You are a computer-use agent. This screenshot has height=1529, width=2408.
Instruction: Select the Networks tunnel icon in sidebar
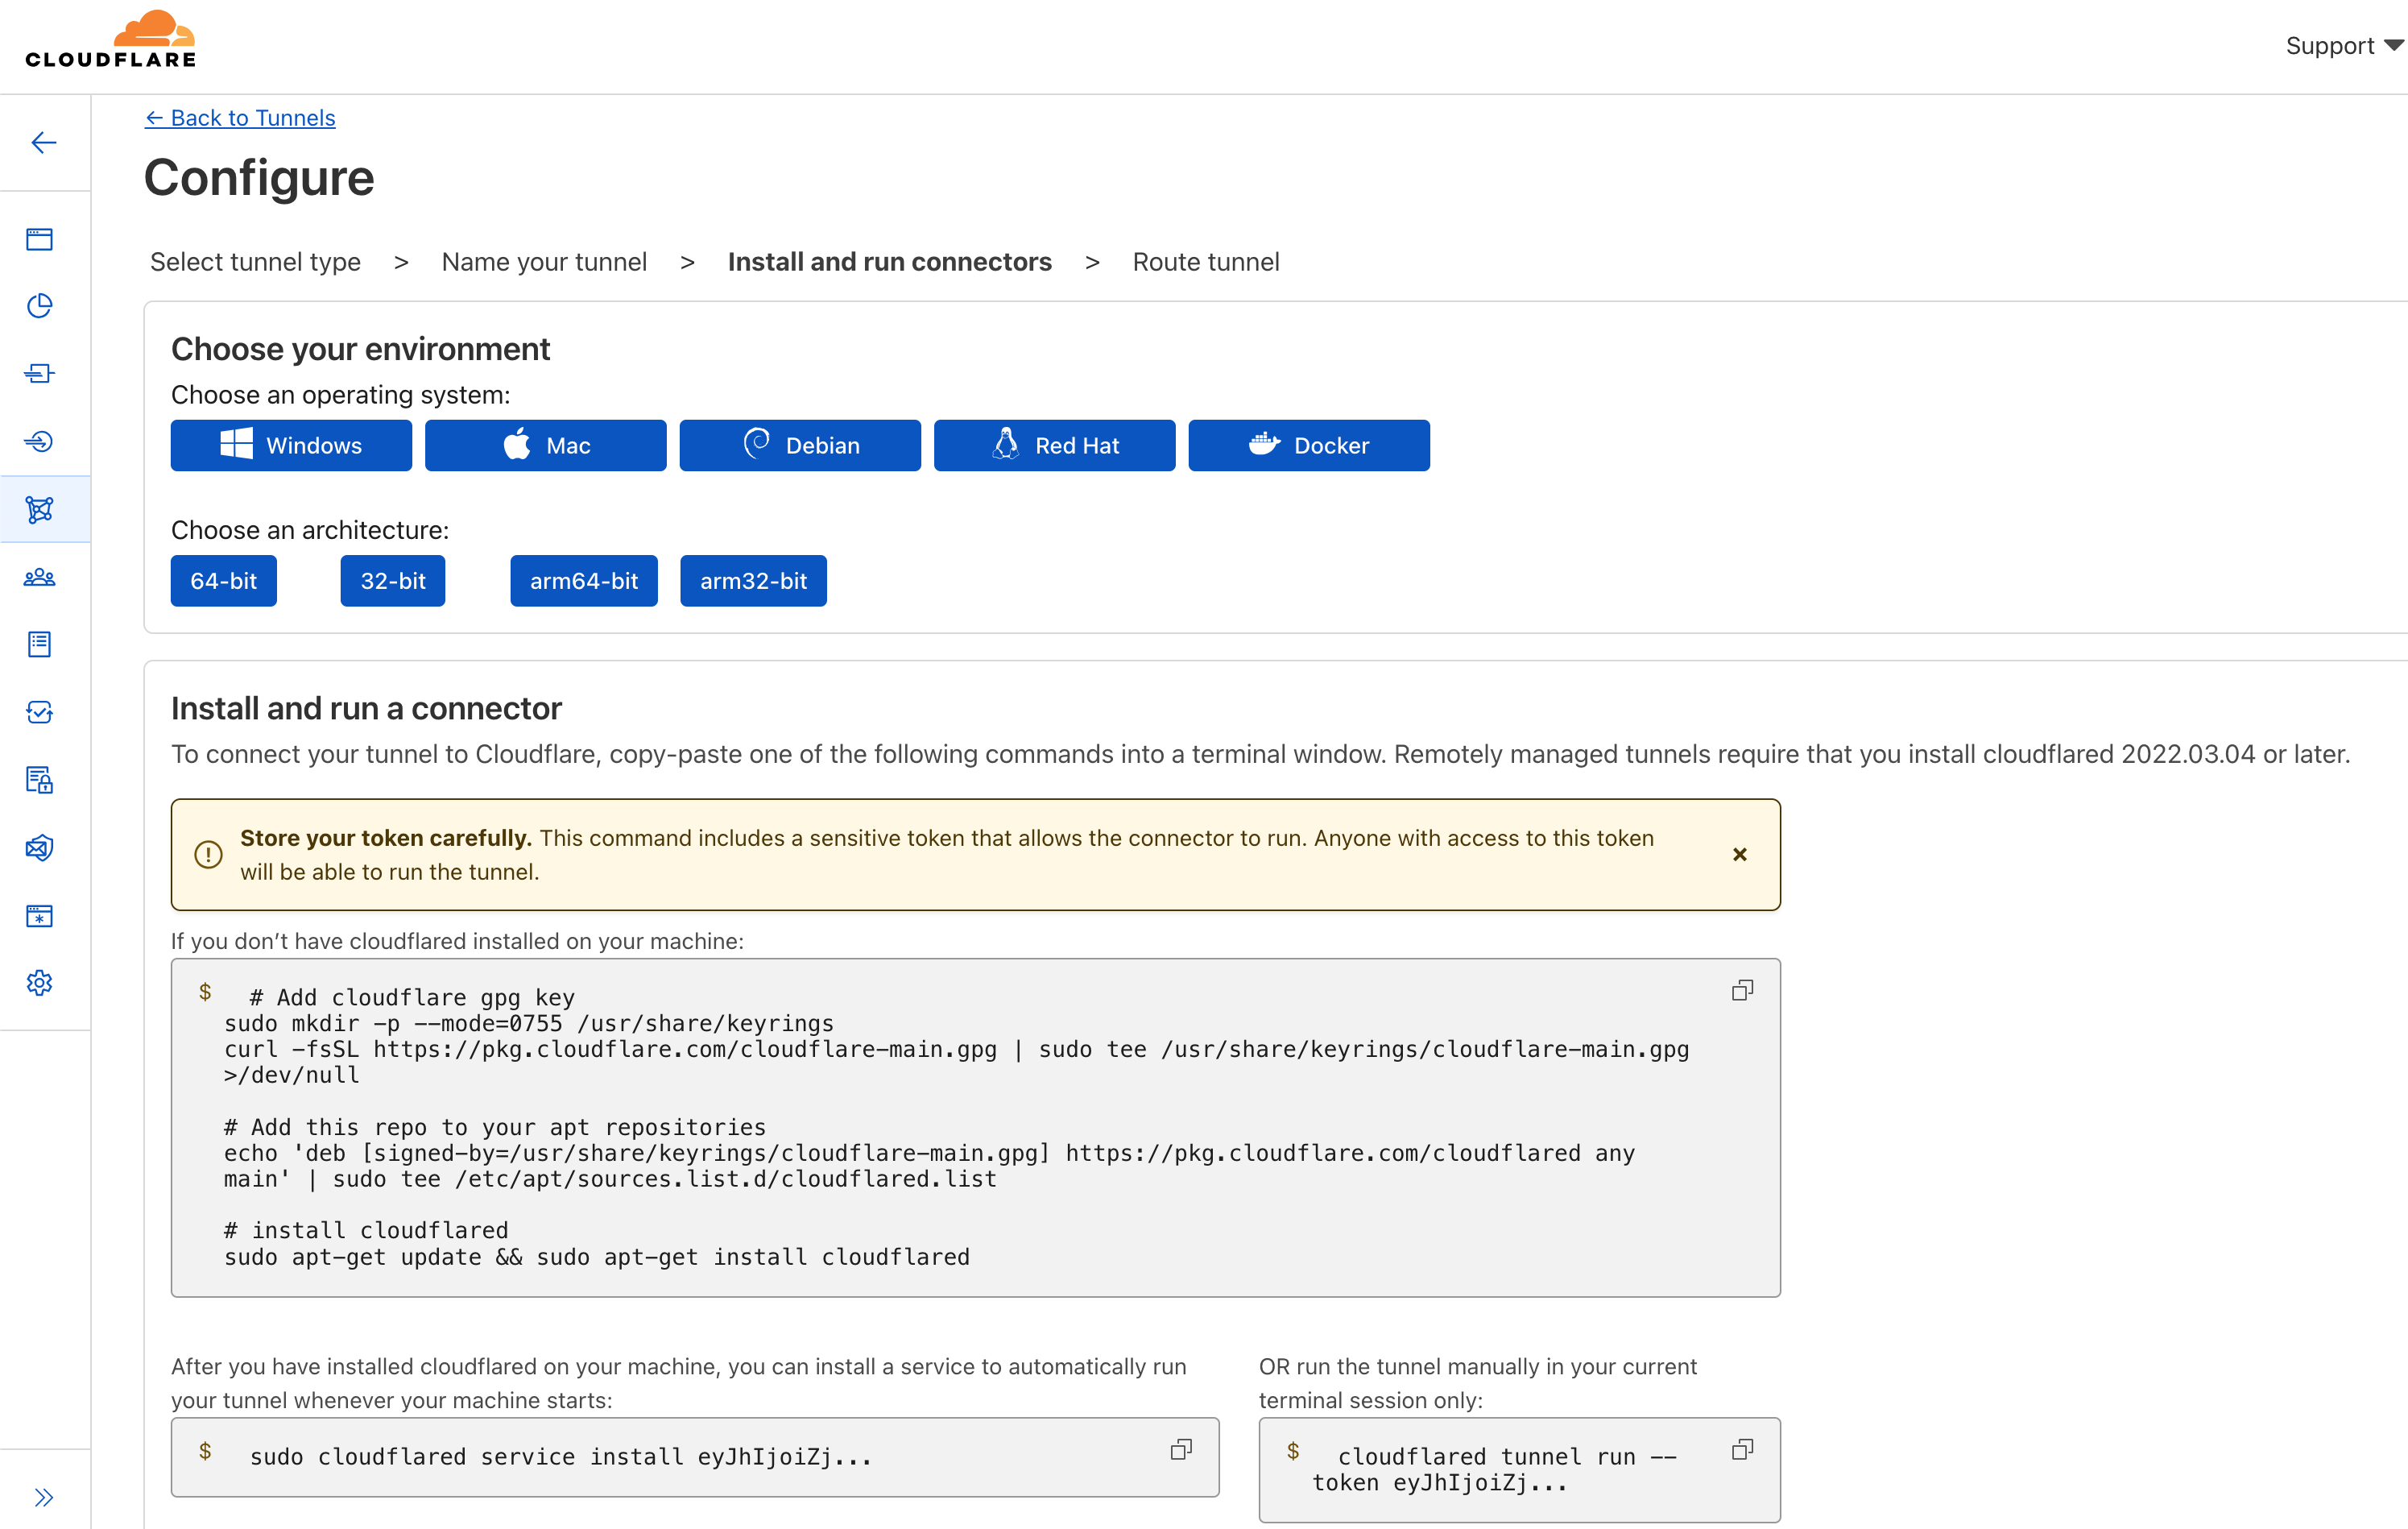[40, 509]
